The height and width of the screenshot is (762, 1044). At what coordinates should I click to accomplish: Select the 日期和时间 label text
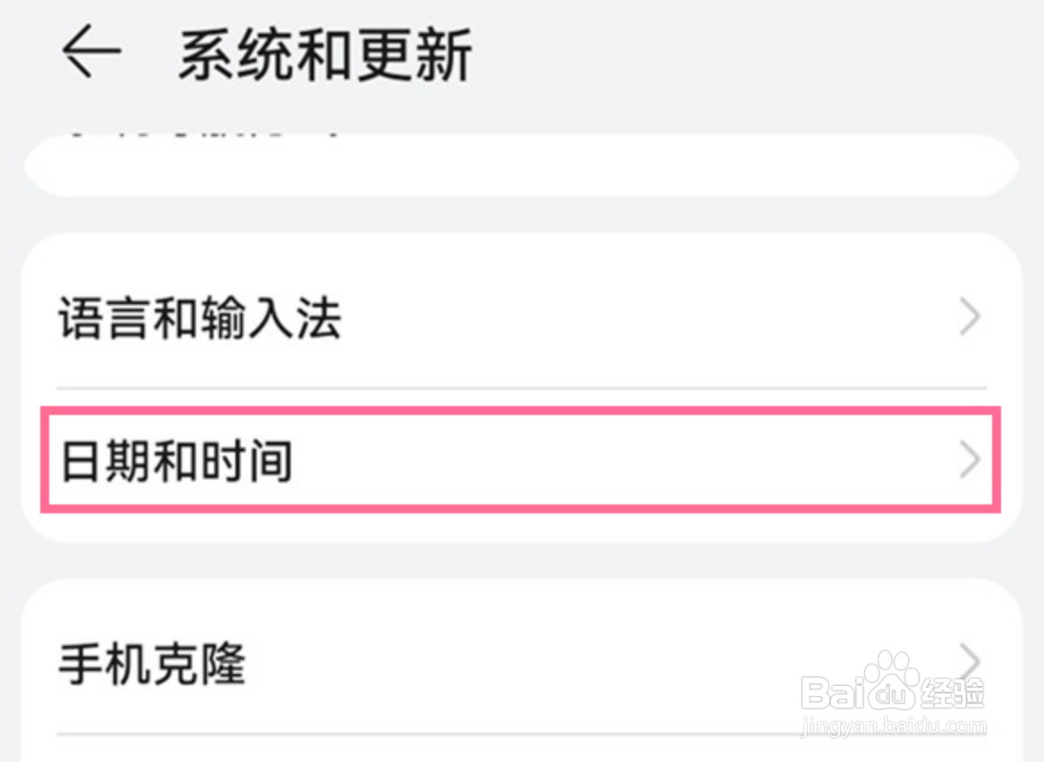(x=176, y=461)
